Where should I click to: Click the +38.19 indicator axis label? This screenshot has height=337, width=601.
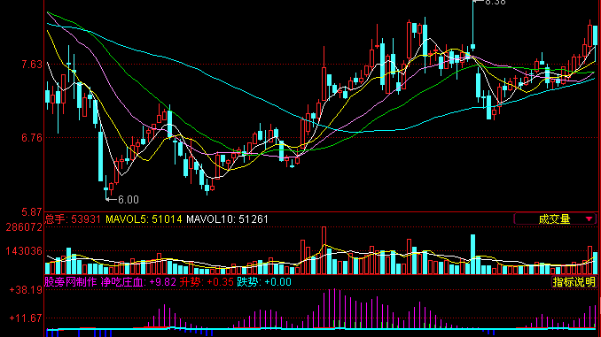(26, 290)
